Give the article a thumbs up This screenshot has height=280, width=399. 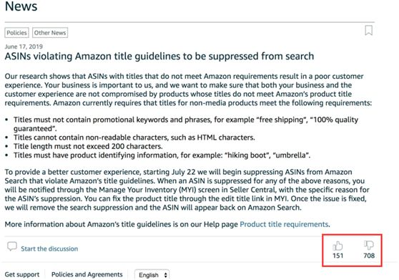point(338,246)
